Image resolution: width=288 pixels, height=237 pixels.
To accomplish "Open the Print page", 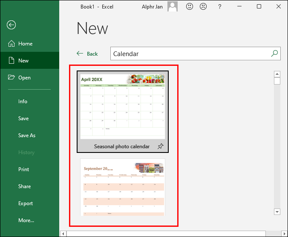I will (29, 169).
